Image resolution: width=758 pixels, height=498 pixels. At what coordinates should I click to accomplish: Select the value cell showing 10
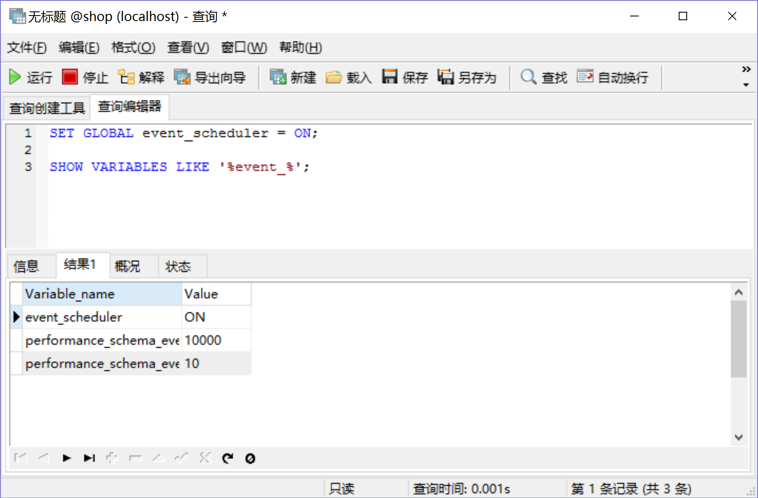point(216,363)
